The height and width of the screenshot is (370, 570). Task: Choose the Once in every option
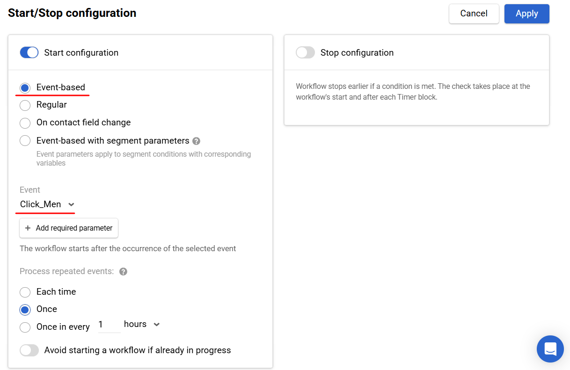(x=25, y=327)
